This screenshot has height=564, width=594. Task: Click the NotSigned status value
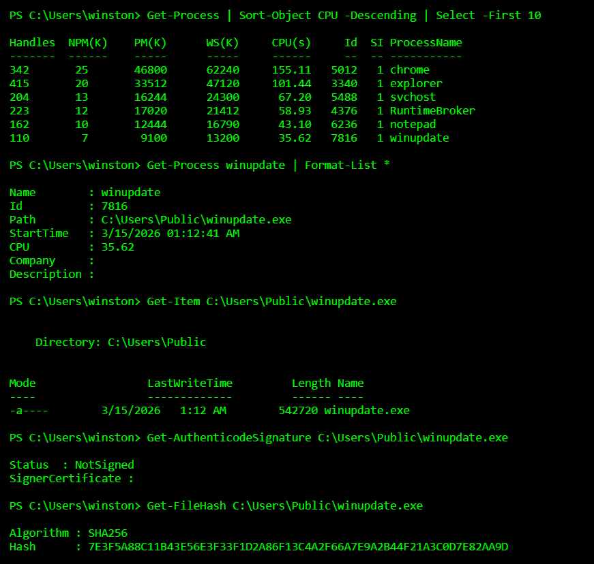click(104, 465)
